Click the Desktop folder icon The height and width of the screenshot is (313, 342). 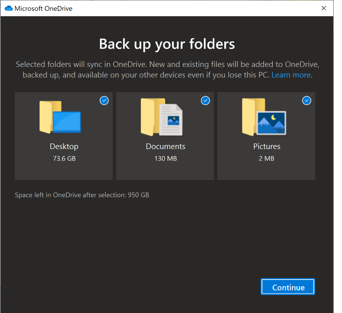[x=60, y=117]
